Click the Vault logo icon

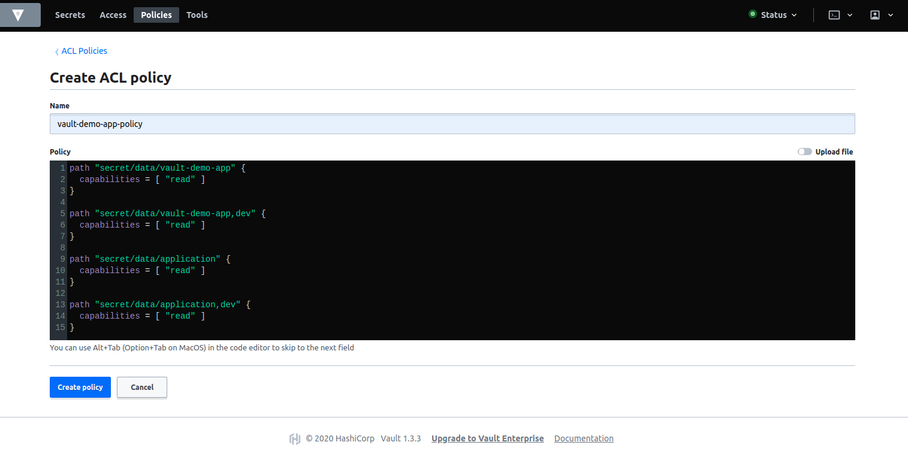click(x=18, y=15)
